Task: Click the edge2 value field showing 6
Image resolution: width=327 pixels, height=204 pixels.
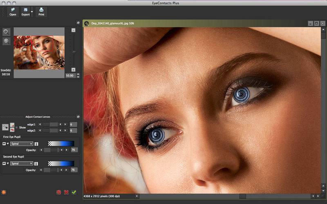Action: point(73,131)
